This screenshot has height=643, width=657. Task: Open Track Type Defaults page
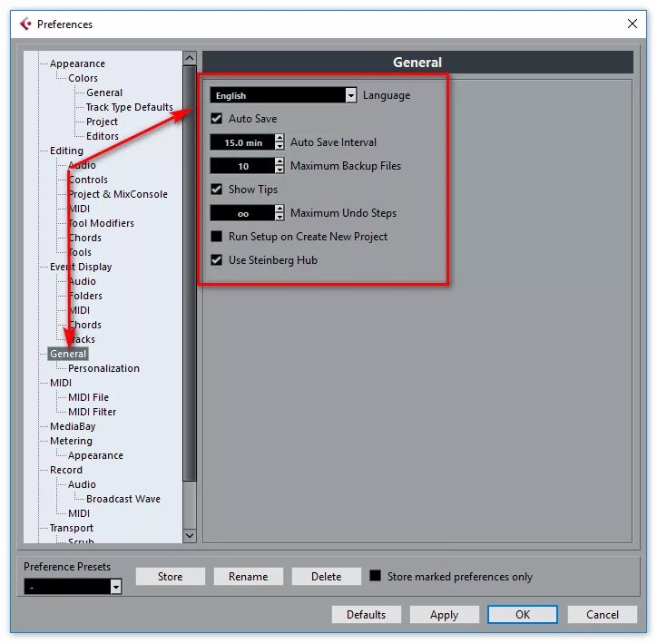(130, 107)
